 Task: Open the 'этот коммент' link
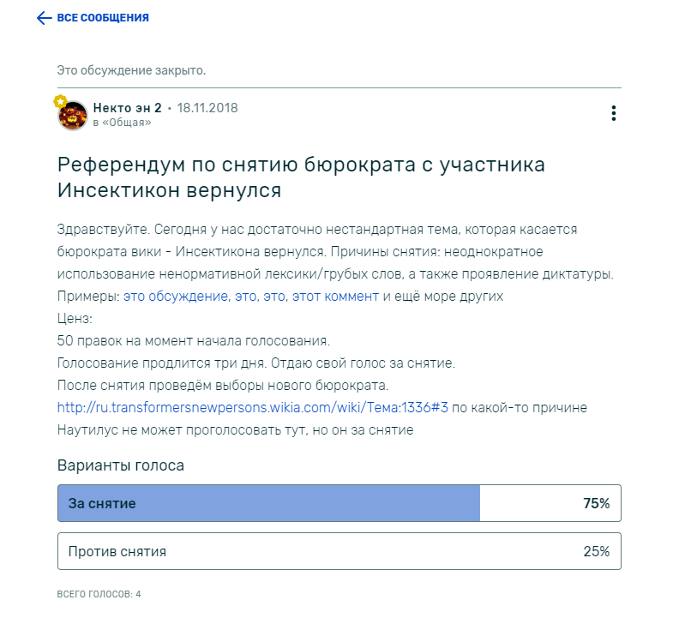pos(335,297)
